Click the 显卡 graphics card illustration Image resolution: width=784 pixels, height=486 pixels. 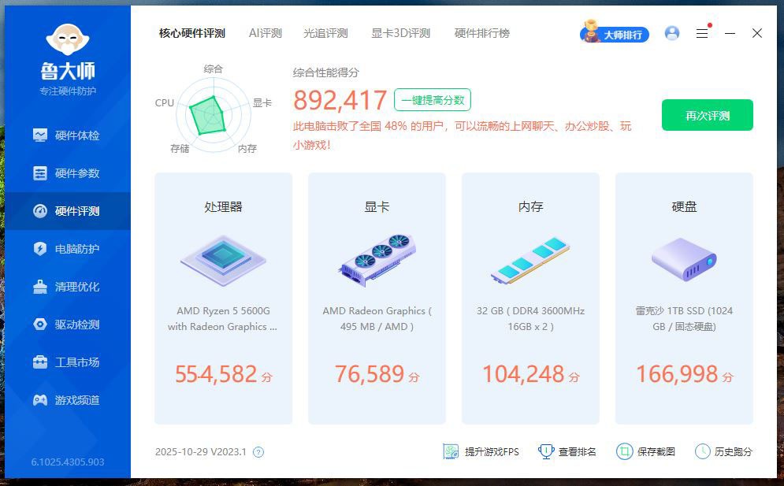point(377,261)
